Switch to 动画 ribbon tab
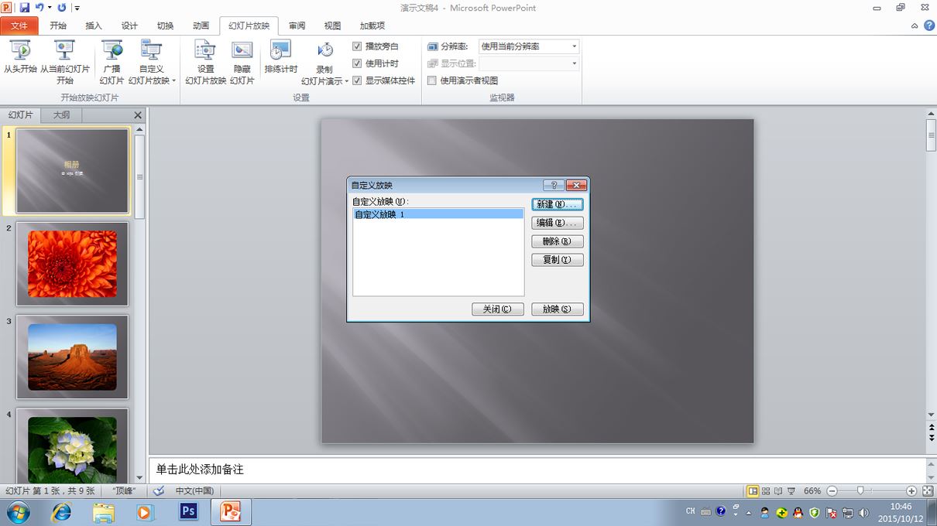 [x=201, y=26]
